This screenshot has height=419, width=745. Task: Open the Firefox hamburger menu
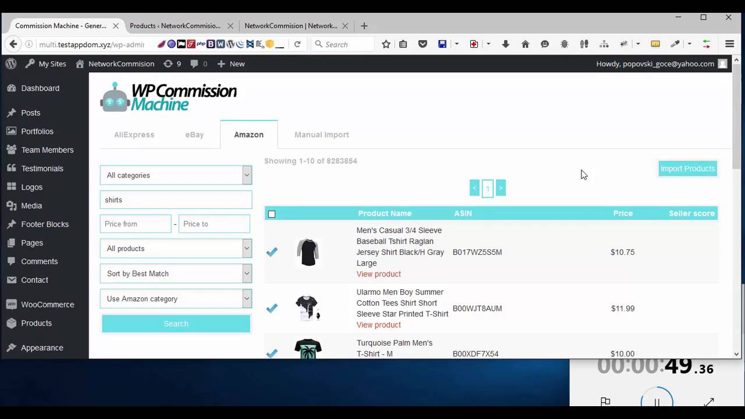[729, 44]
